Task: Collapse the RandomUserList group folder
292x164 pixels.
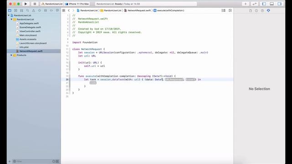Action: click(11, 19)
